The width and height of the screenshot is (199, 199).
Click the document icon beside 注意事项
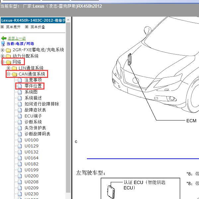pyautogui.click(x=20, y=80)
